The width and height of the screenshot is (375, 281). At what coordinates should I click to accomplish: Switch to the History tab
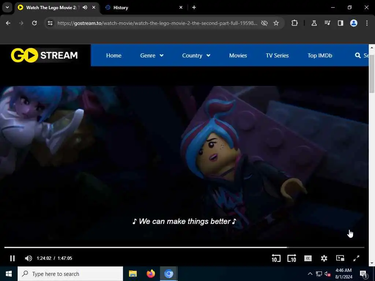point(144,7)
